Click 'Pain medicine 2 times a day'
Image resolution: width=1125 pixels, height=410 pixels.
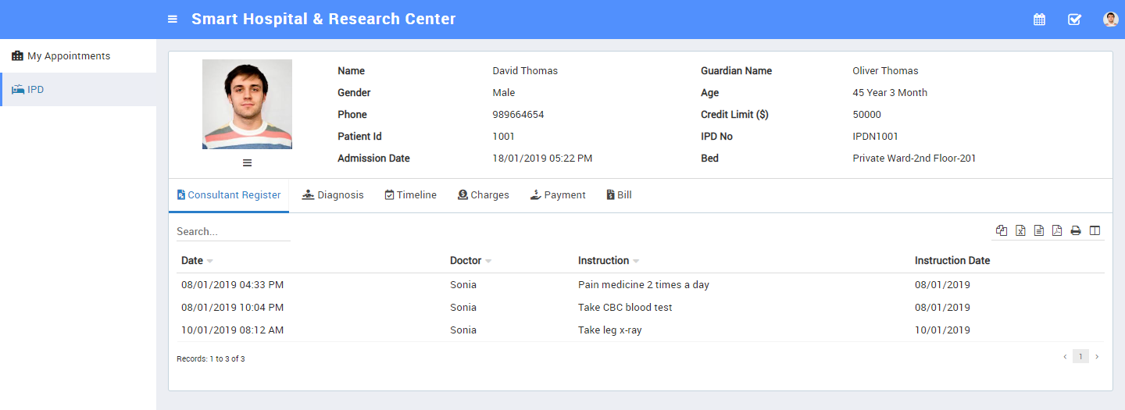(x=644, y=285)
